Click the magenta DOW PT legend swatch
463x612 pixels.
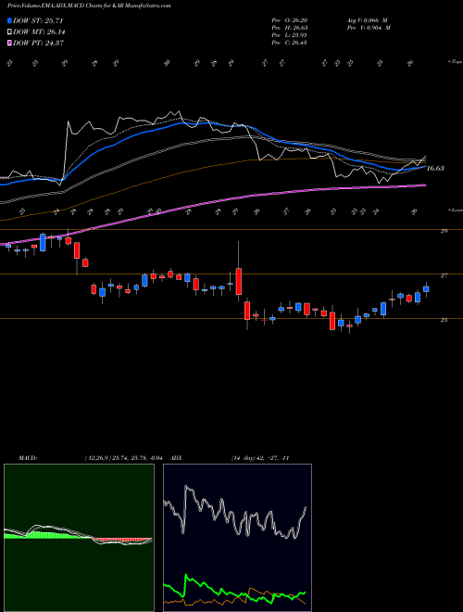click(10, 43)
